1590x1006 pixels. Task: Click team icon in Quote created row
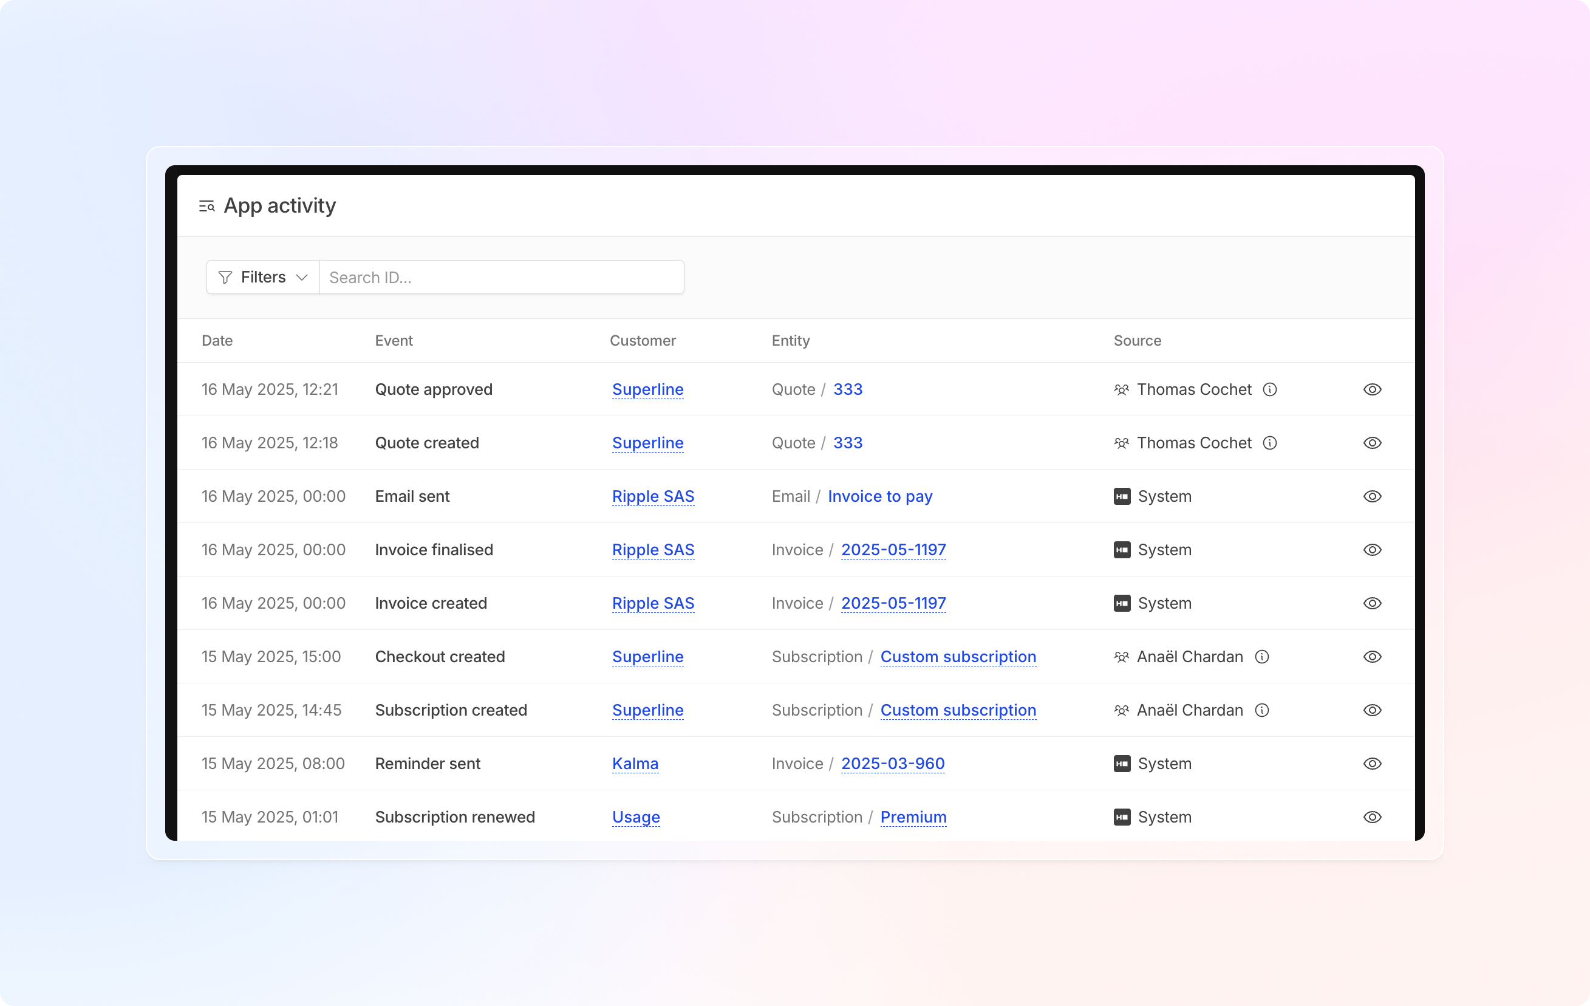click(x=1121, y=443)
